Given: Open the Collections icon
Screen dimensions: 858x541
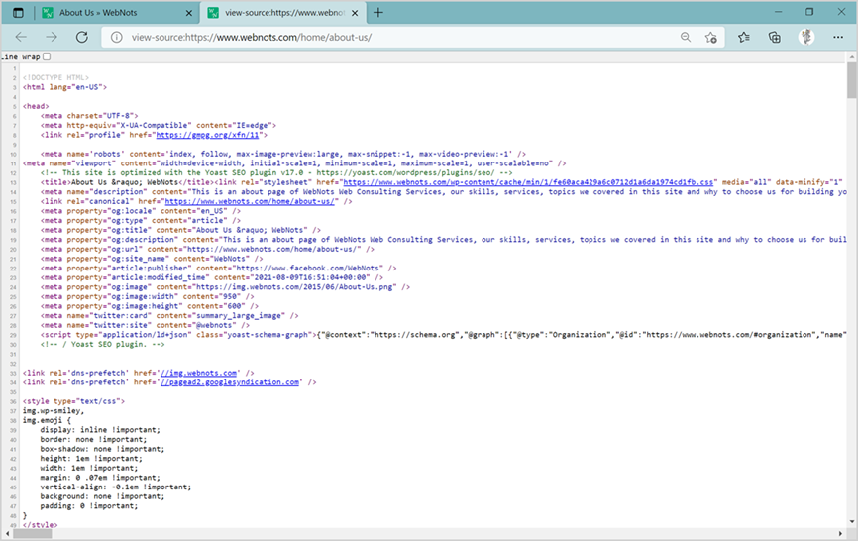Looking at the screenshot, I should pyautogui.click(x=775, y=37).
